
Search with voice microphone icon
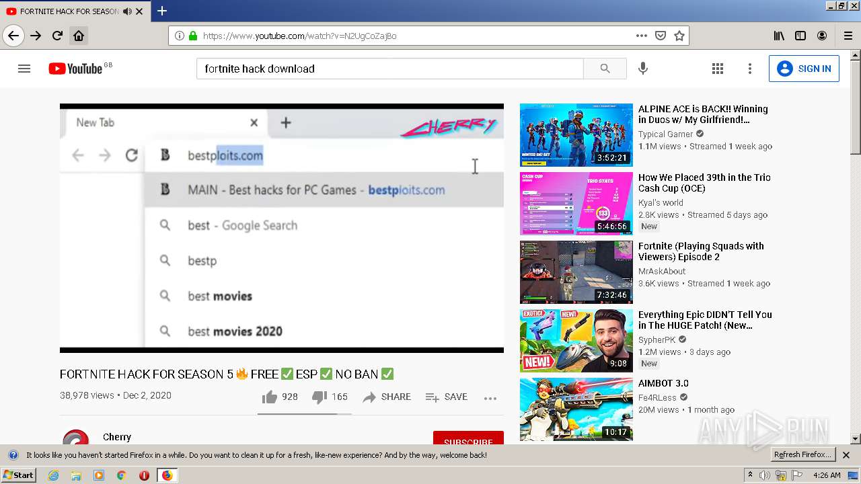[x=643, y=69]
